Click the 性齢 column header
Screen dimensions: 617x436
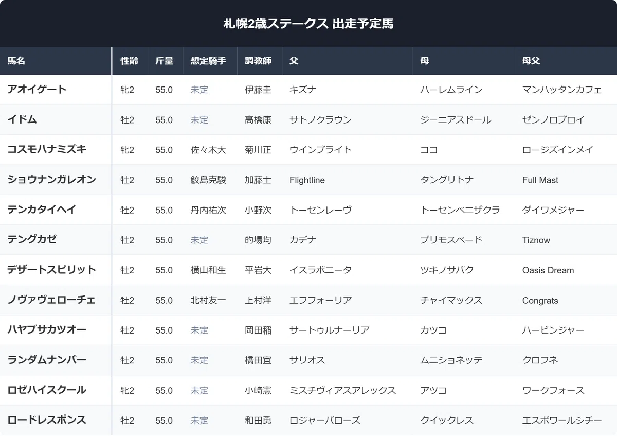tap(129, 61)
